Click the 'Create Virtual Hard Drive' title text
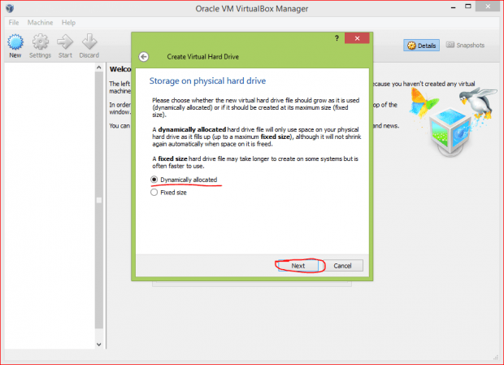 click(x=203, y=57)
